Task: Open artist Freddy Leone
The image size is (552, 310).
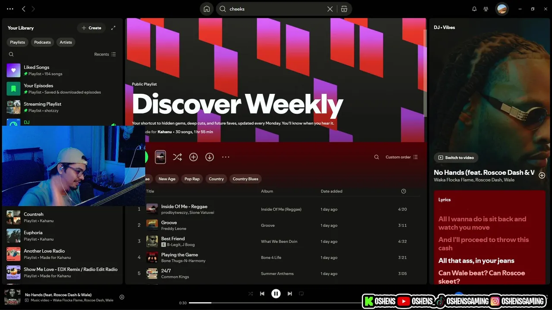Action: tap(174, 229)
